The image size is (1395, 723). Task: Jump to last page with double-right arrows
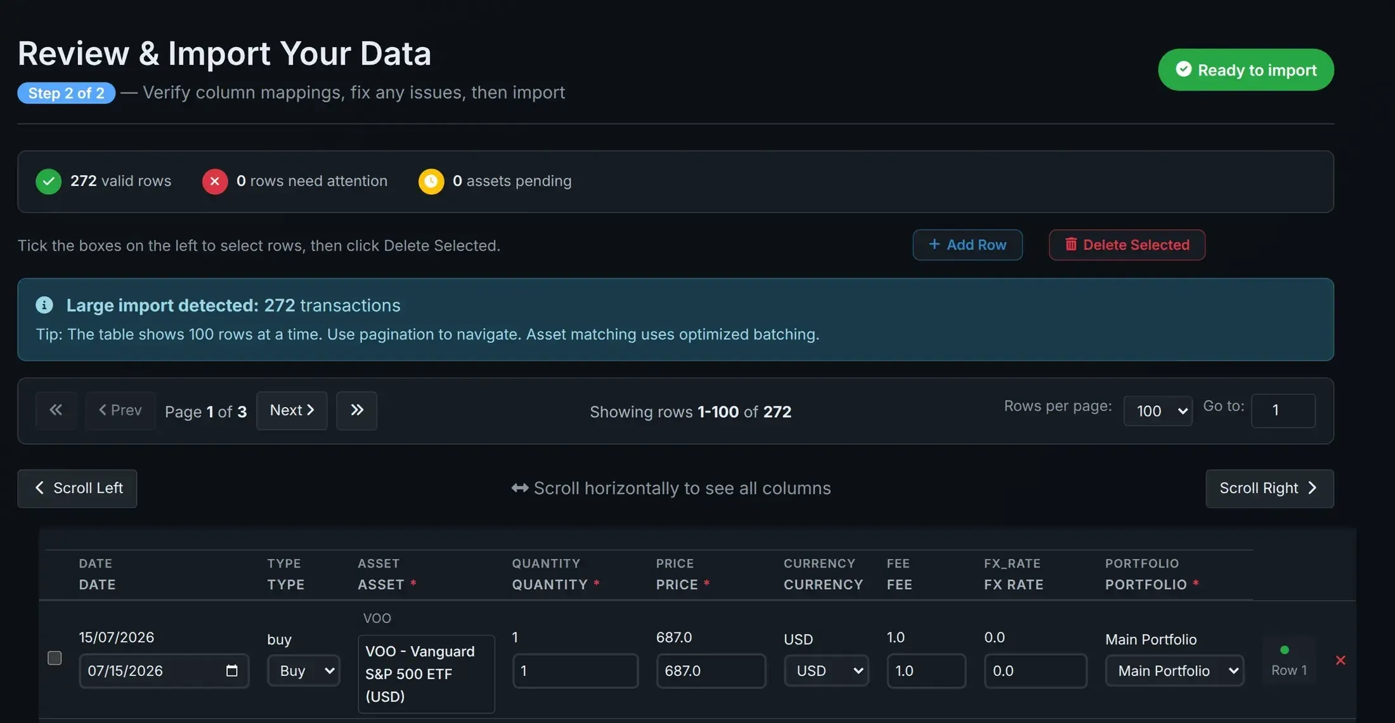[356, 410]
